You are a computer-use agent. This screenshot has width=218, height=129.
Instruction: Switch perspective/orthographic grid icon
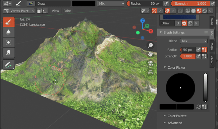point(151,72)
